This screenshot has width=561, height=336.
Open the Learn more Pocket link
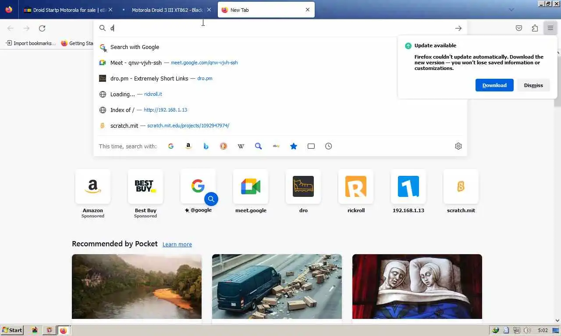177,244
